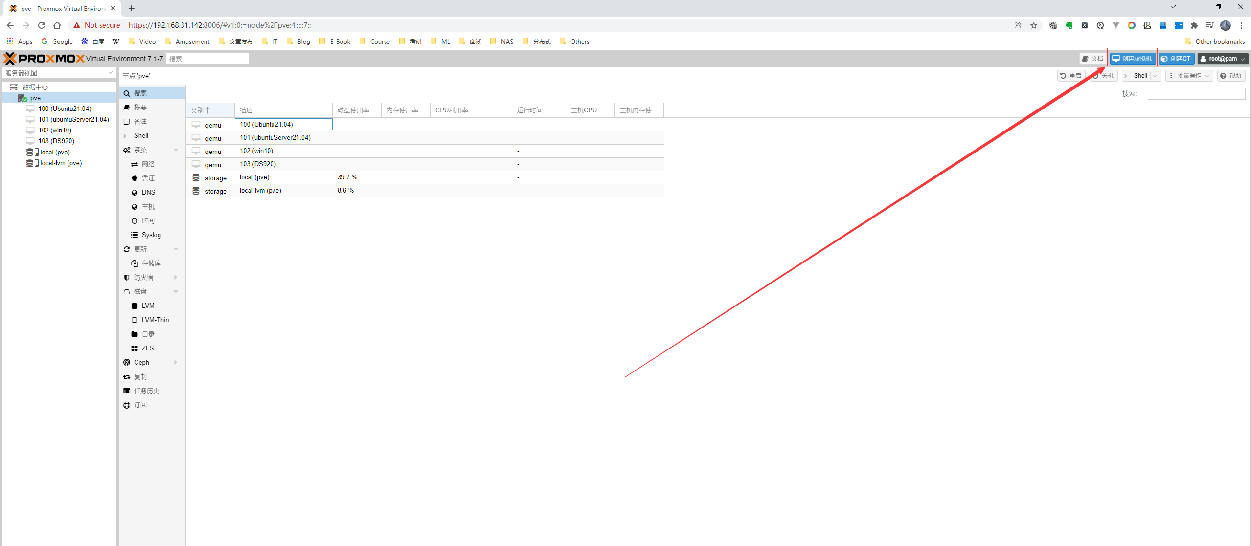Open the 凭证 certificates icon

coord(135,178)
